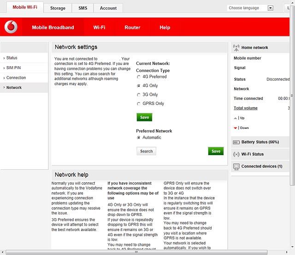The width and height of the screenshot is (295, 255).
Task: Save the preferred network setting
Action: tap(216, 151)
